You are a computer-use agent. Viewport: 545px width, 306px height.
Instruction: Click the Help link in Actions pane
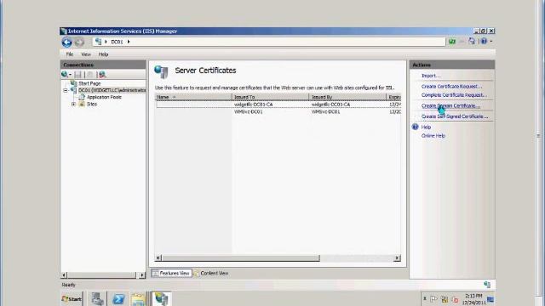pyautogui.click(x=426, y=127)
